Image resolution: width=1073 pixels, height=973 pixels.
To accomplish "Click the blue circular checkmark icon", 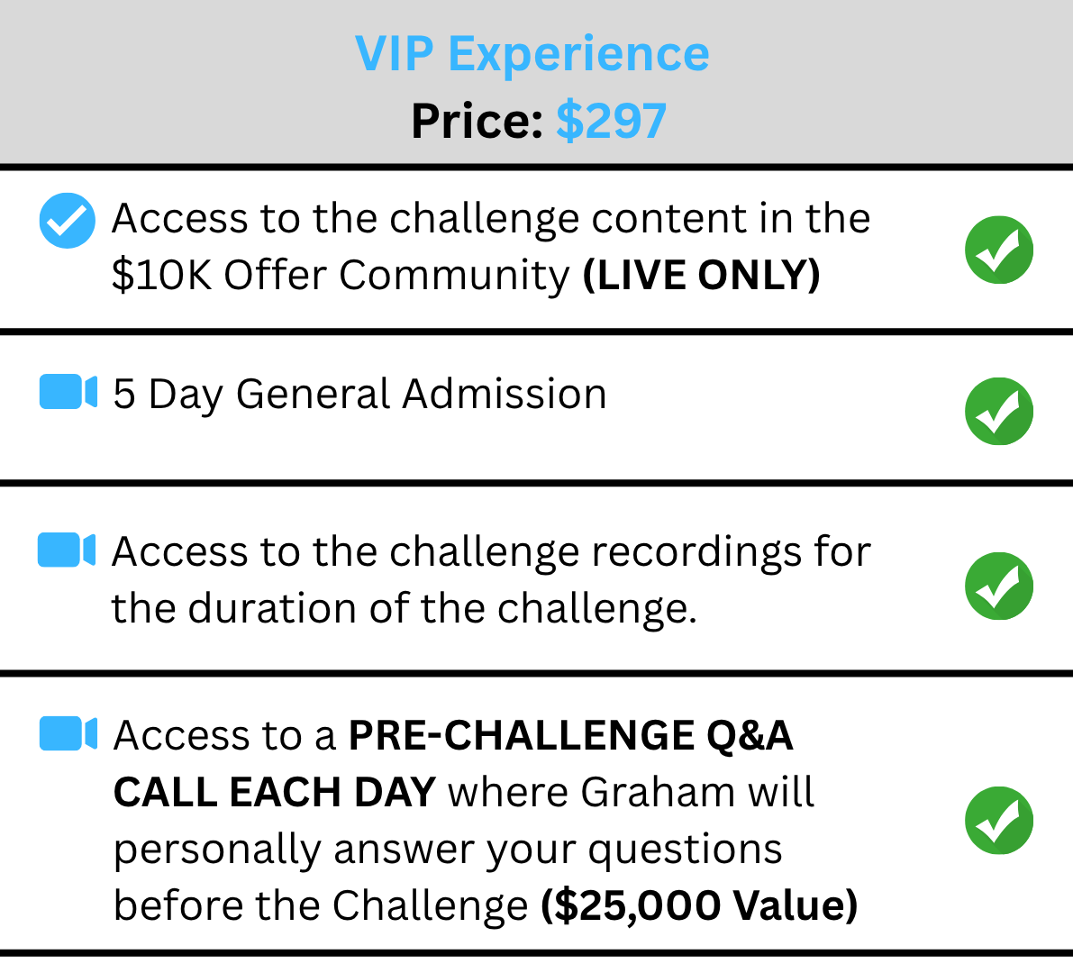I will pos(67,221).
